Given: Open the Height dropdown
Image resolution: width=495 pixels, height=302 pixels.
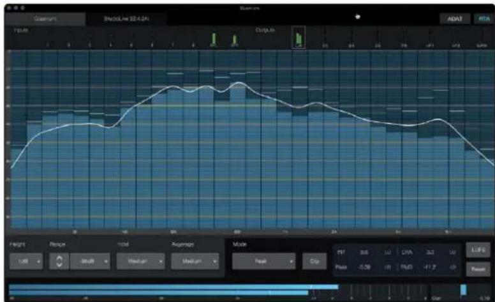Looking at the screenshot, I should [26, 261].
